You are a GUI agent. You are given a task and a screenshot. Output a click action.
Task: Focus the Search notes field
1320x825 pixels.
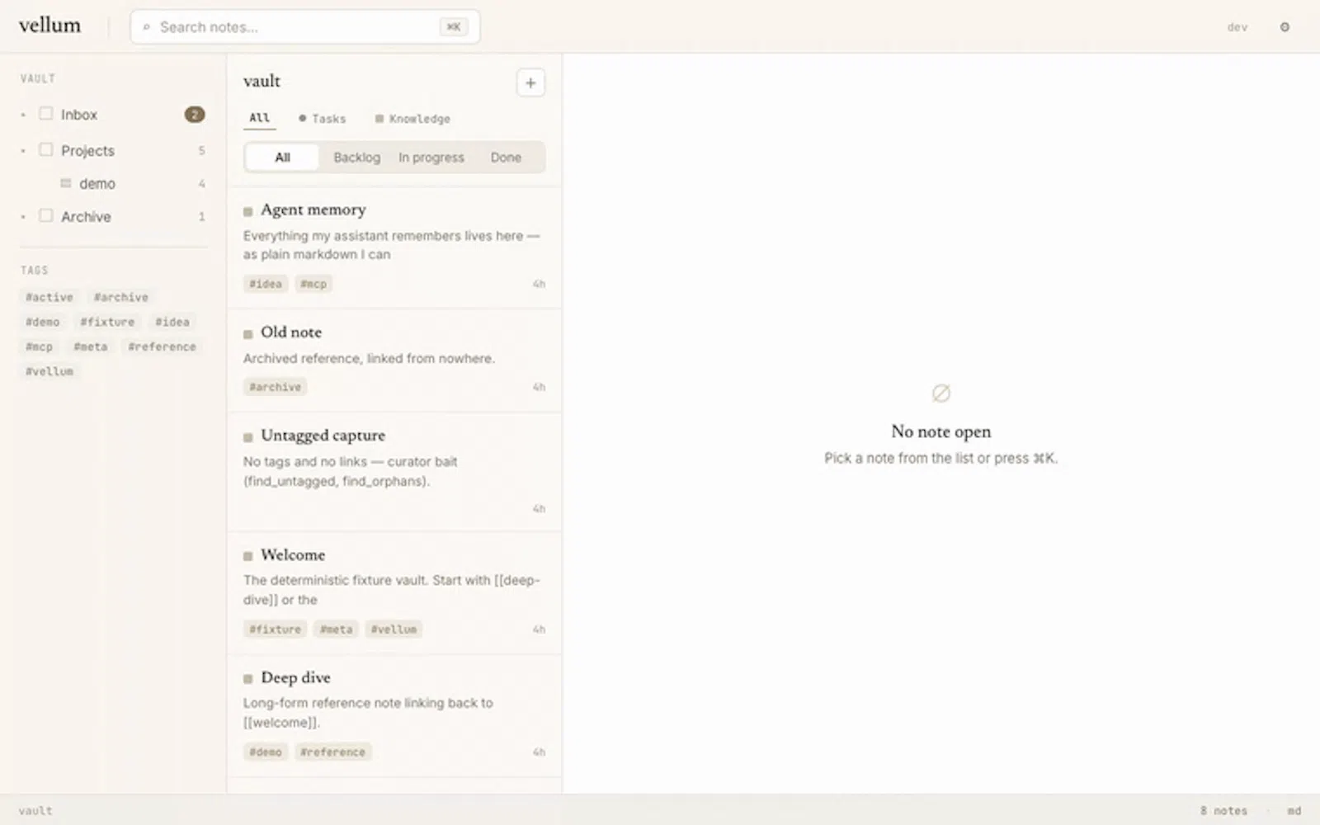305,27
